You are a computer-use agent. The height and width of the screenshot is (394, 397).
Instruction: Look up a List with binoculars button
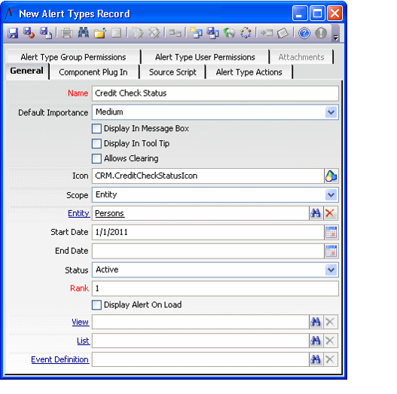point(316,341)
